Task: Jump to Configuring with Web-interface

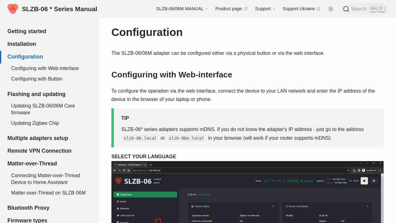Action: click(45, 68)
